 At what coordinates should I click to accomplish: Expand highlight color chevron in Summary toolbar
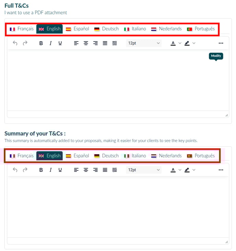tap(194, 170)
